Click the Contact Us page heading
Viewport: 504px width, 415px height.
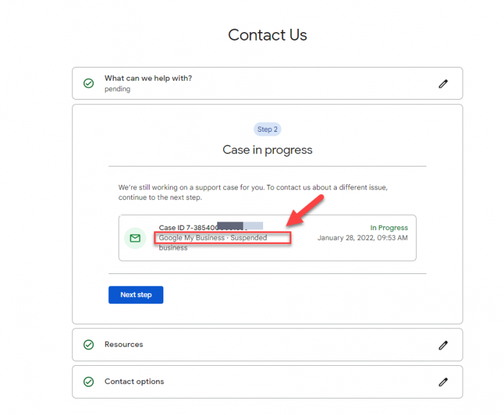[x=267, y=35]
